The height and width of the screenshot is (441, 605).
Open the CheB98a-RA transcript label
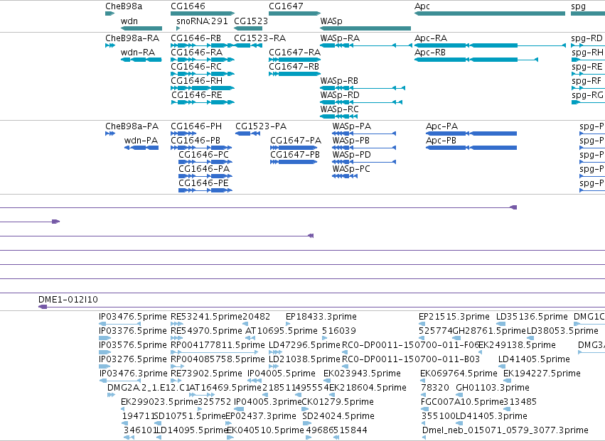[x=132, y=38]
